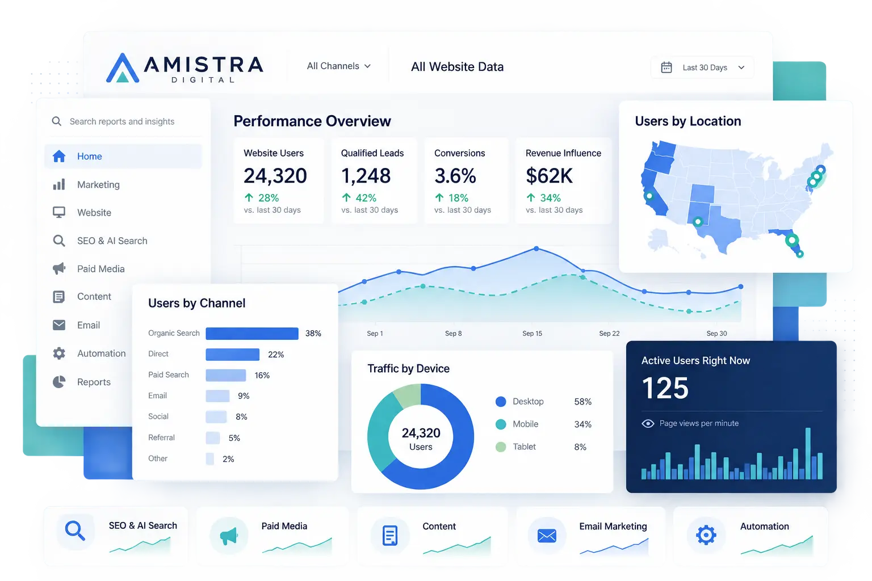The height and width of the screenshot is (581, 872).
Task: Click the Sep 22 axis label
Action: click(x=609, y=334)
